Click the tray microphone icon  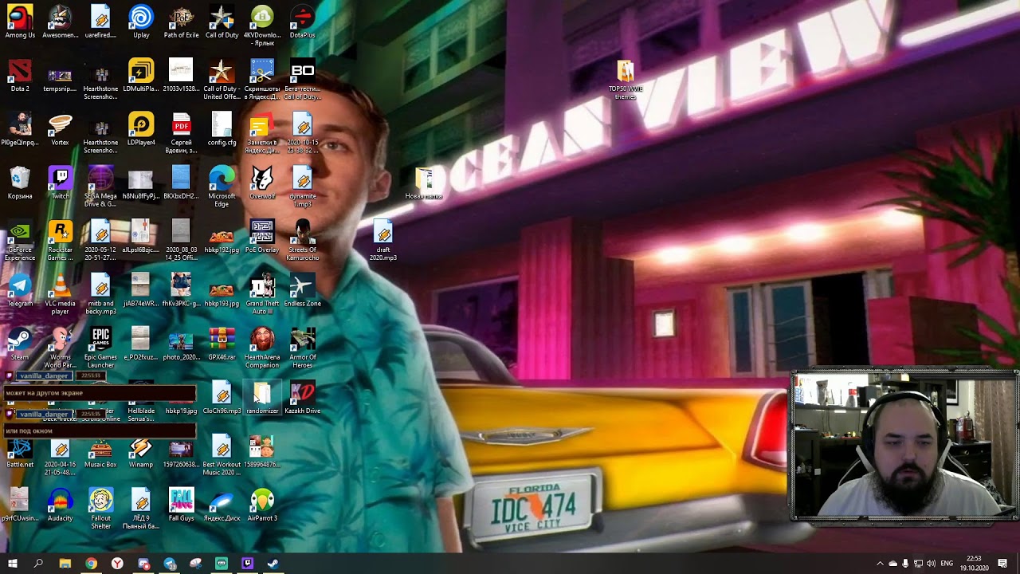point(905,564)
